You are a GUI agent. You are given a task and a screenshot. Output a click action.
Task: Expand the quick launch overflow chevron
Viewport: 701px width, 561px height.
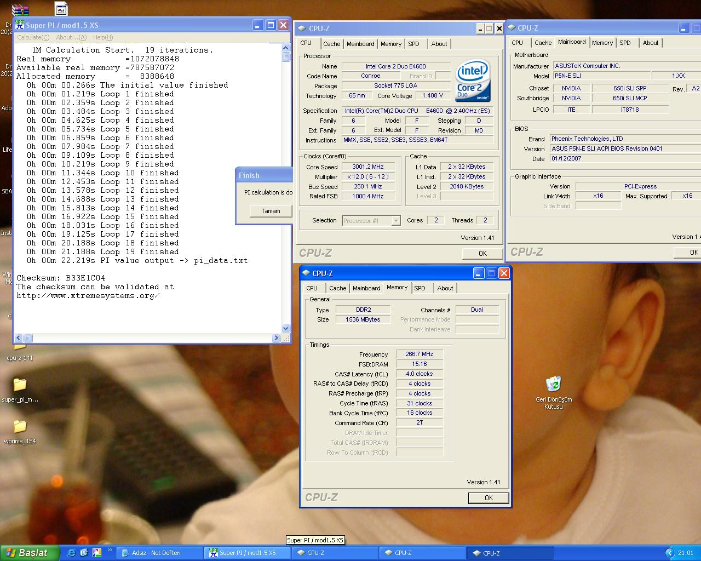pos(110,551)
